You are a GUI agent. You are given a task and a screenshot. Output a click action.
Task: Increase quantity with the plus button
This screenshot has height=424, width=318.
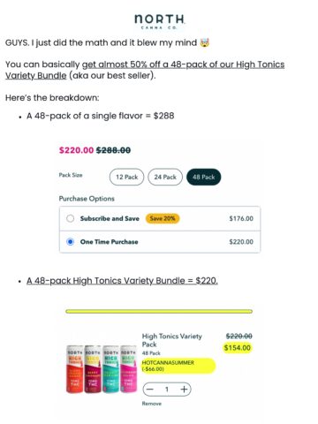click(184, 390)
